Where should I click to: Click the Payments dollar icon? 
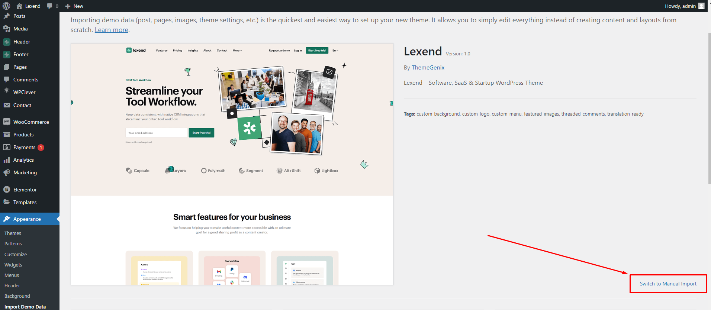point(7,147)
